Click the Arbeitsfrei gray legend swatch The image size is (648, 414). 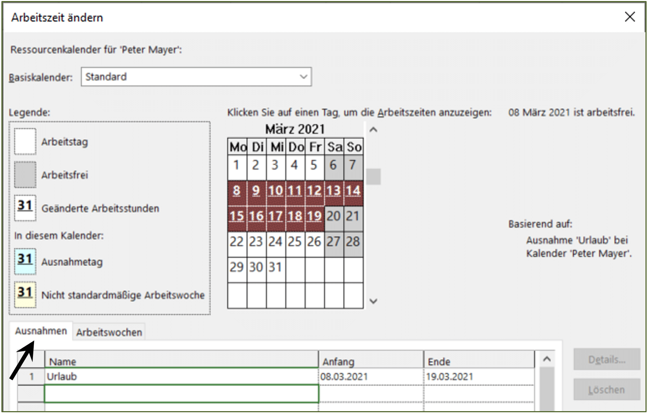25,174
